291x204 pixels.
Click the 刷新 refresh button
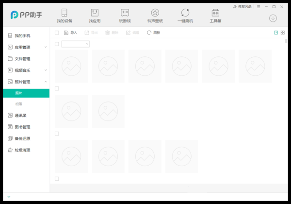click(153, 33)
